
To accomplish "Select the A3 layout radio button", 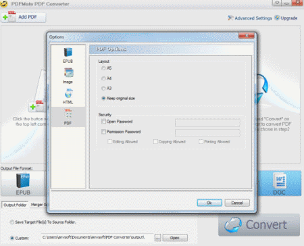I will tap(103, 89).
